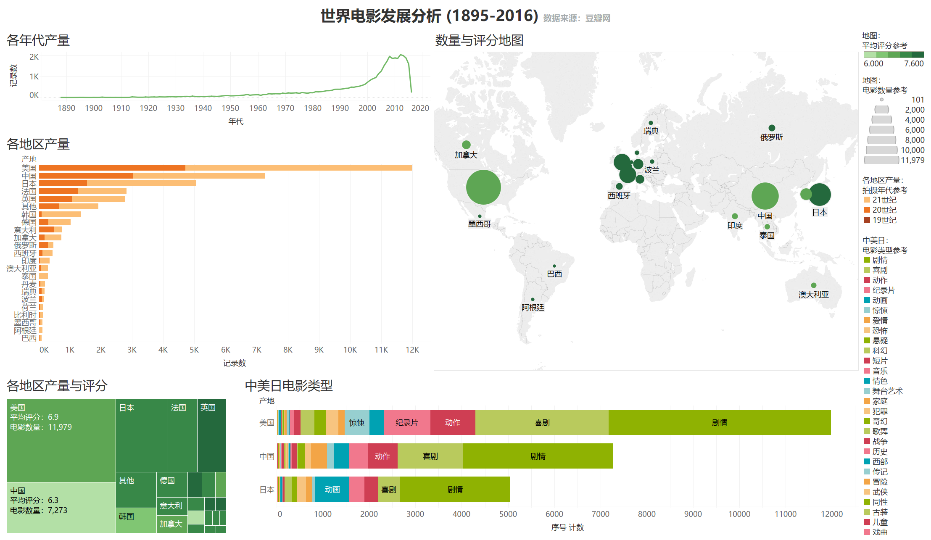
Task: Click the 各年代产量 chart title
Action: pos(38,40)
